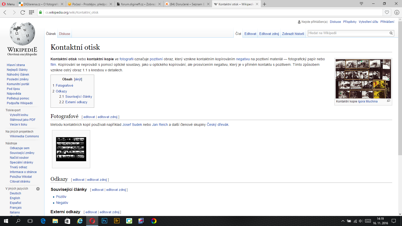The width and height of the screenshot is (402, 226).
Task: Click the Wikipedie globe logo
Action: pos(22,34)
